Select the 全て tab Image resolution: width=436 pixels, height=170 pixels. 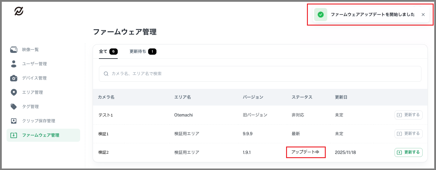[108, 51]
